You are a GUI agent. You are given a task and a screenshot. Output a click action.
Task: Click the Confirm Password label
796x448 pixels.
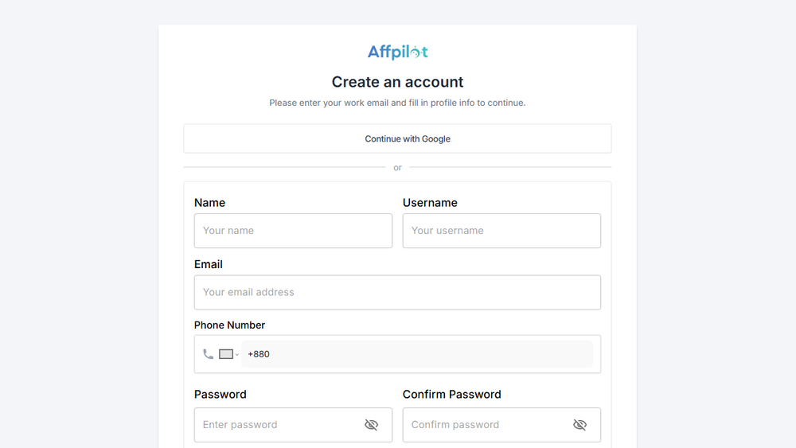coord(452,394)
